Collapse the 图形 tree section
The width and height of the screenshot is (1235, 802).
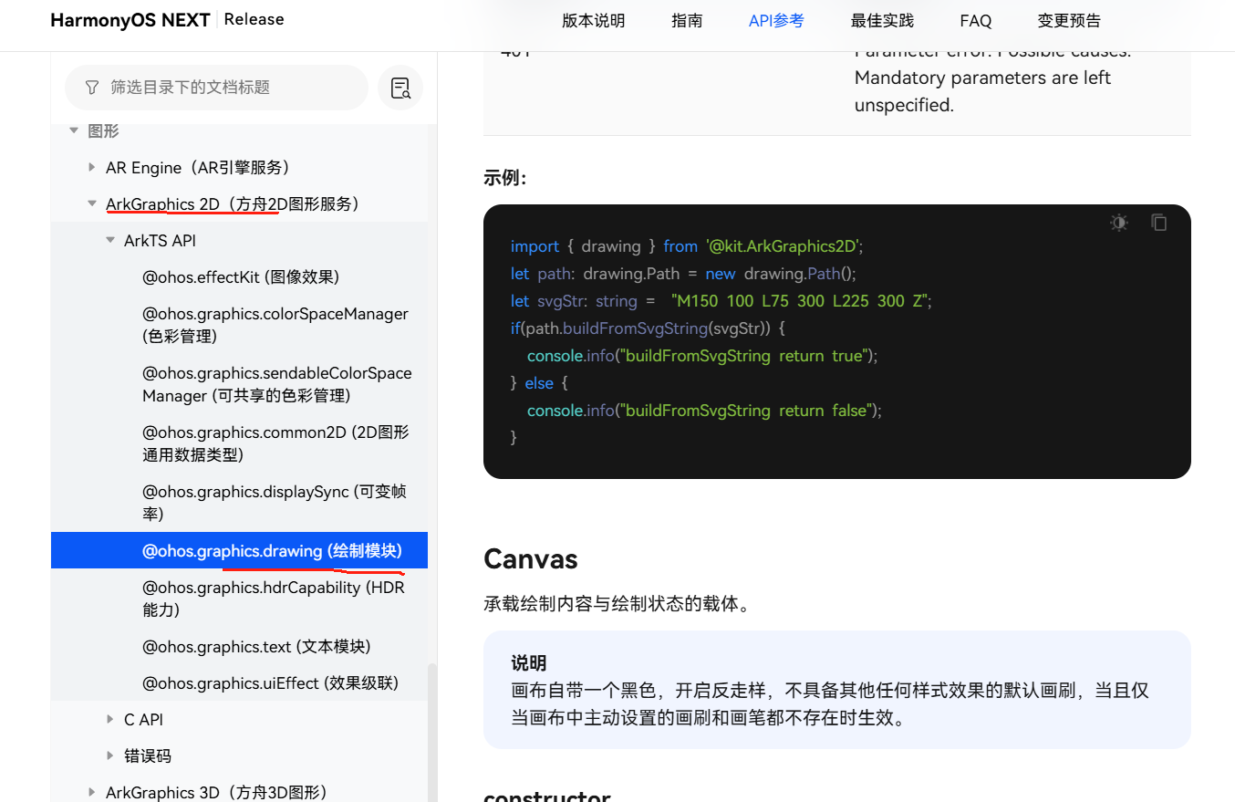coord(74,131)
